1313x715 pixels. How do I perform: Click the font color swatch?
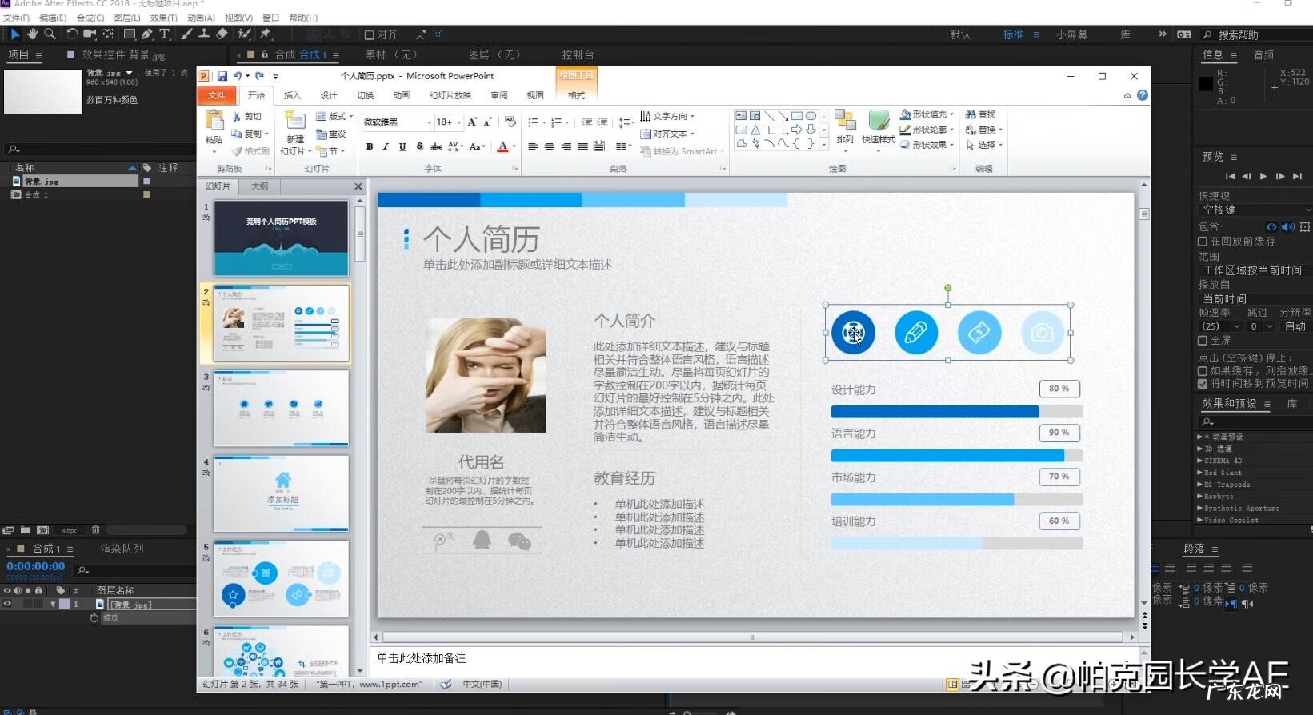coord(502,146)
